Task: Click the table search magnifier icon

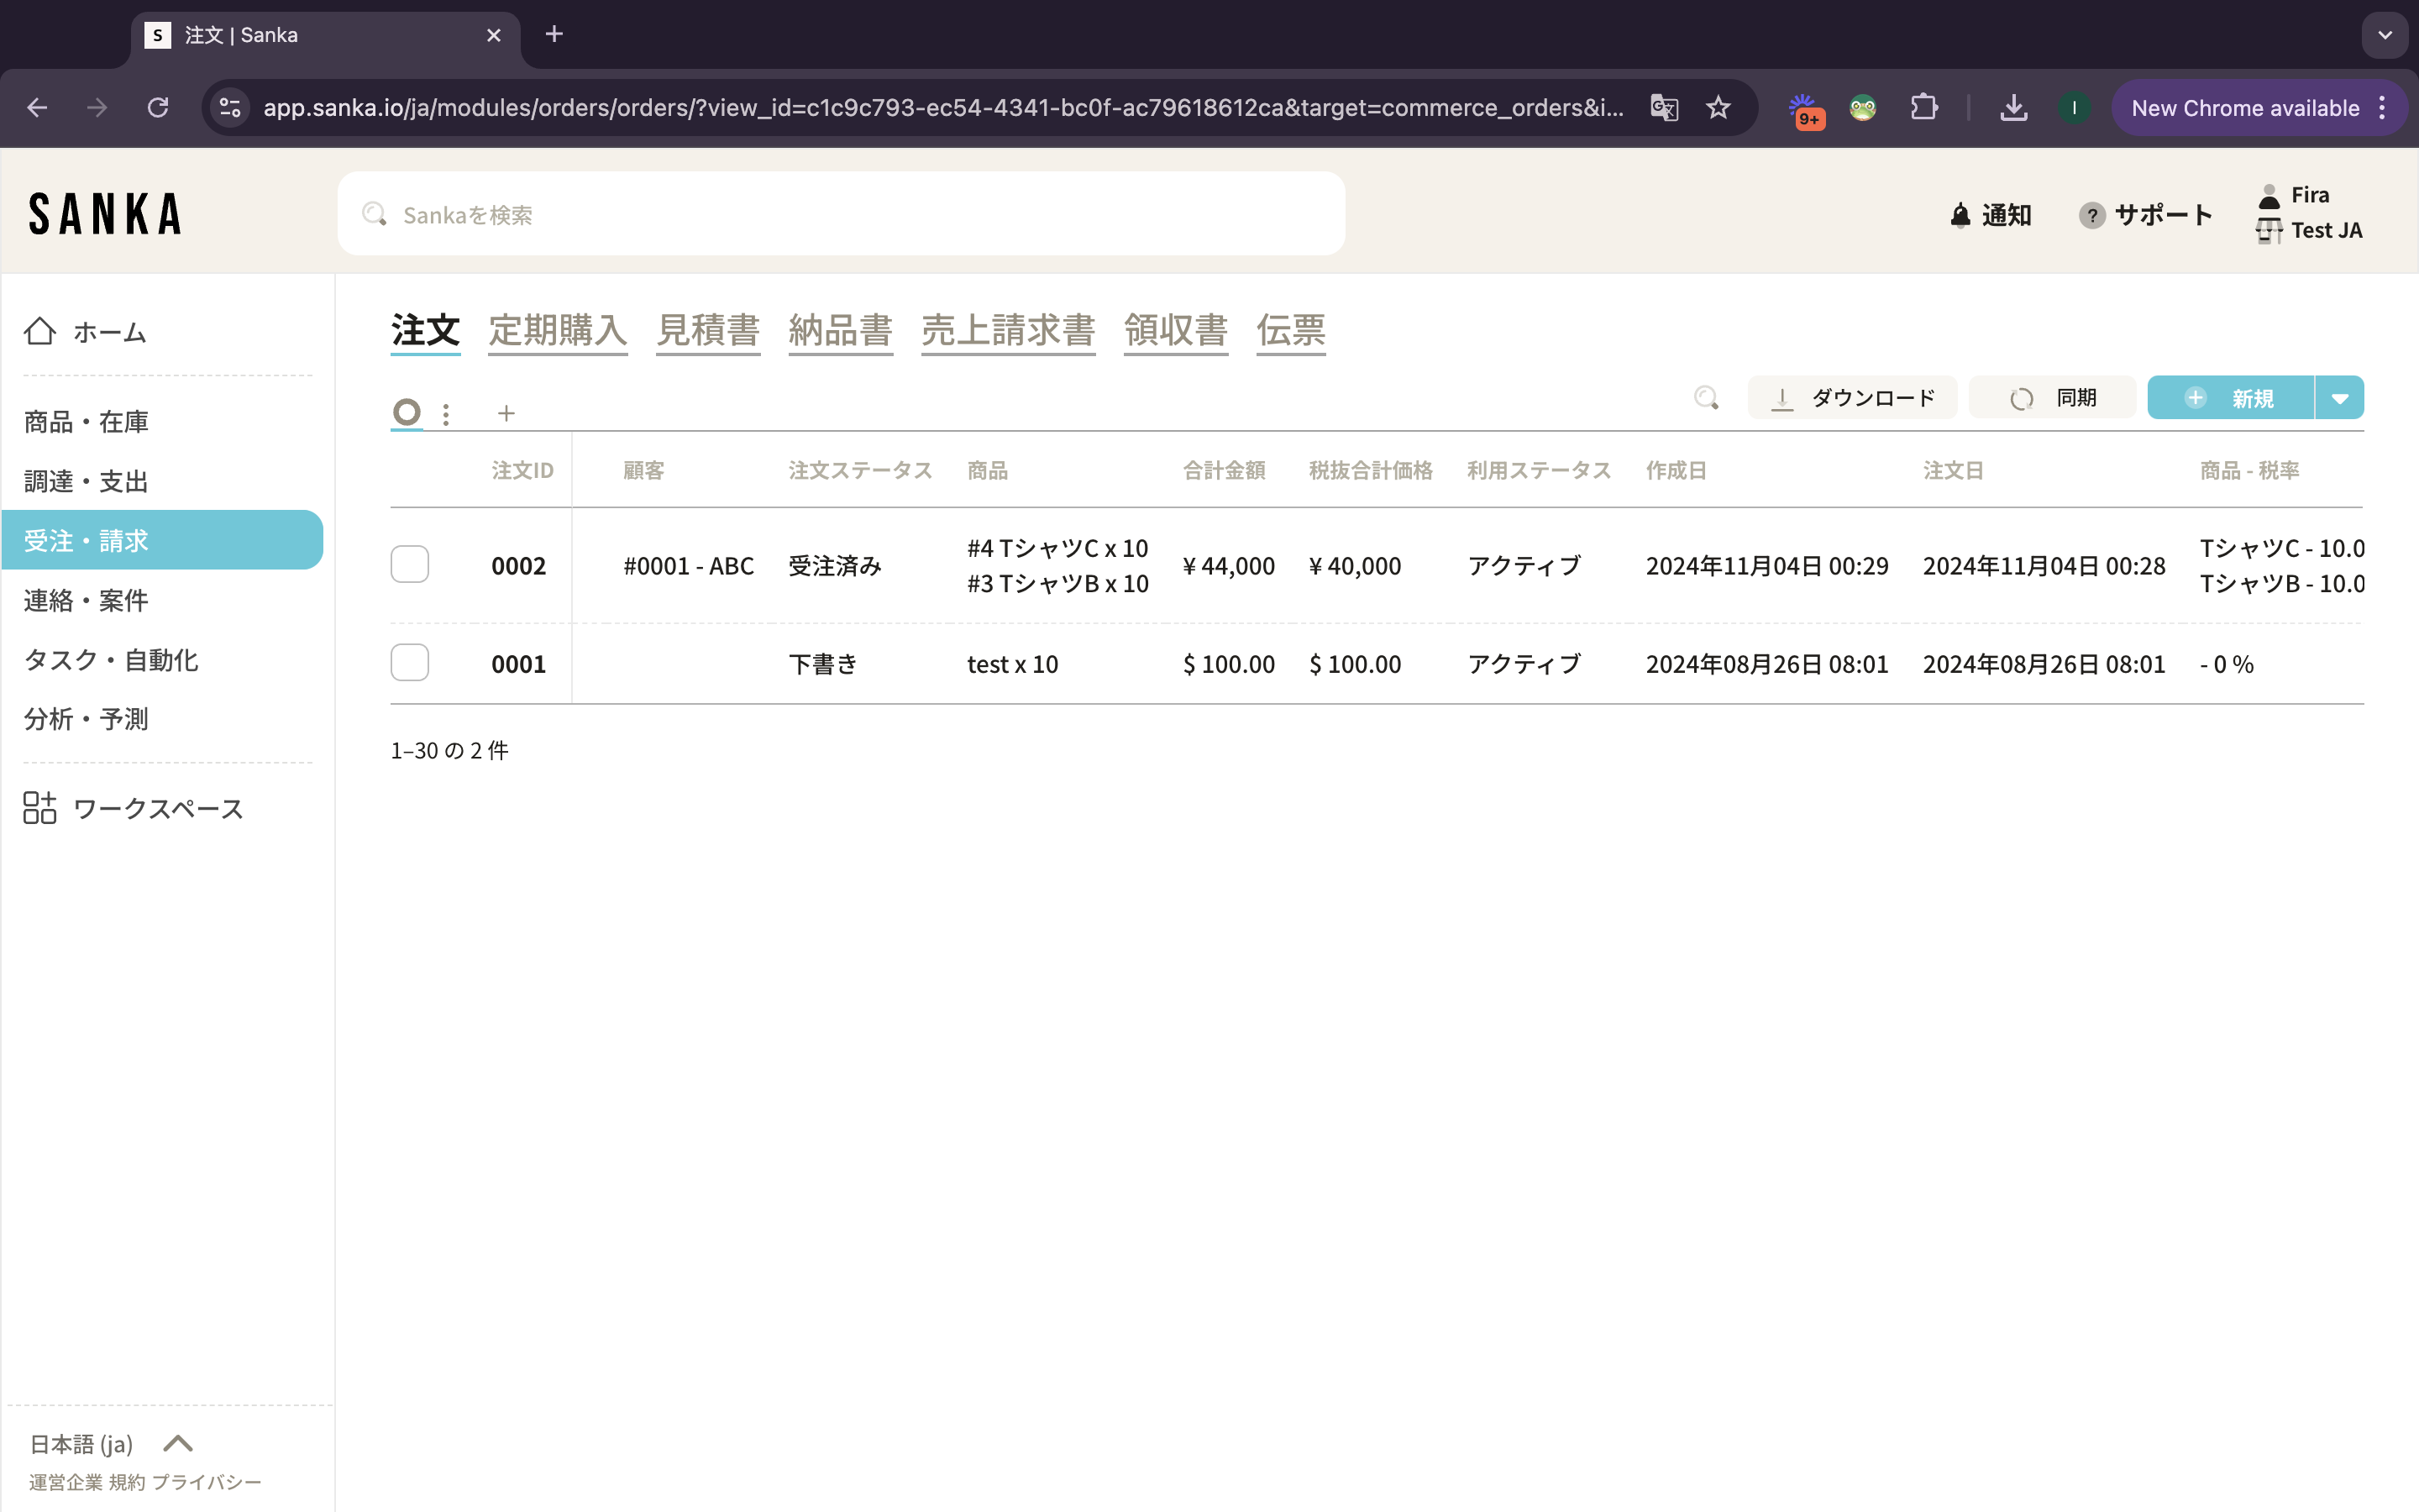Action: [1706, 398]
